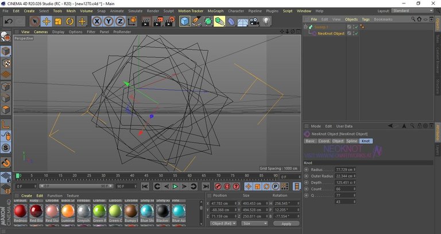The height and width of the screenshot is (234, 441).
Task: Select the Rednos red material swatch
Action: pyautogui.click(x=20, y=211)
